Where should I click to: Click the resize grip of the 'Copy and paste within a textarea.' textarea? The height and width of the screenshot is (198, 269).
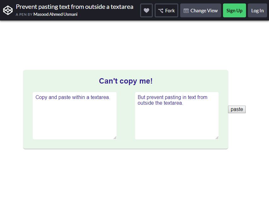(x=115, y=138)
